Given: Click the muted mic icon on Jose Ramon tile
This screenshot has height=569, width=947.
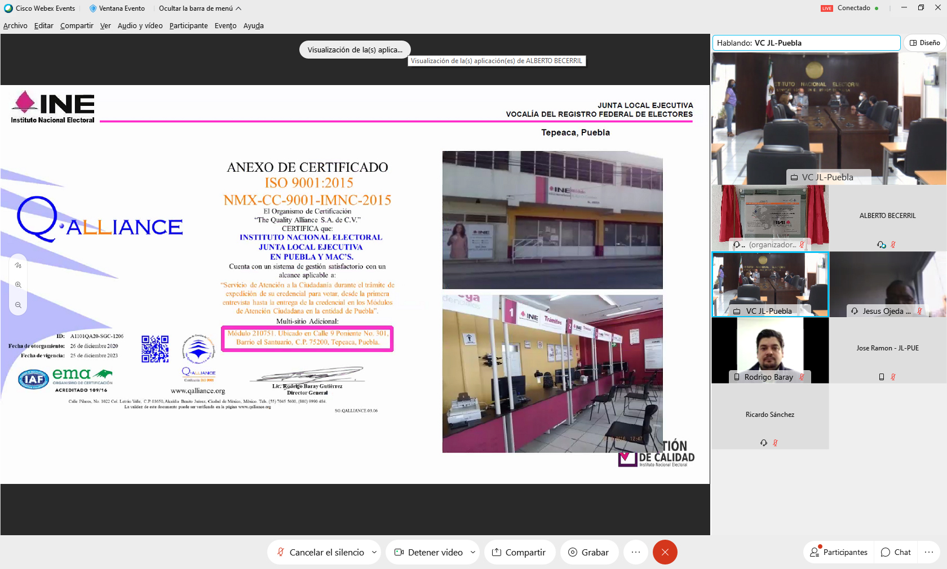Looking at the screenshot, I should tap(893, 377).
